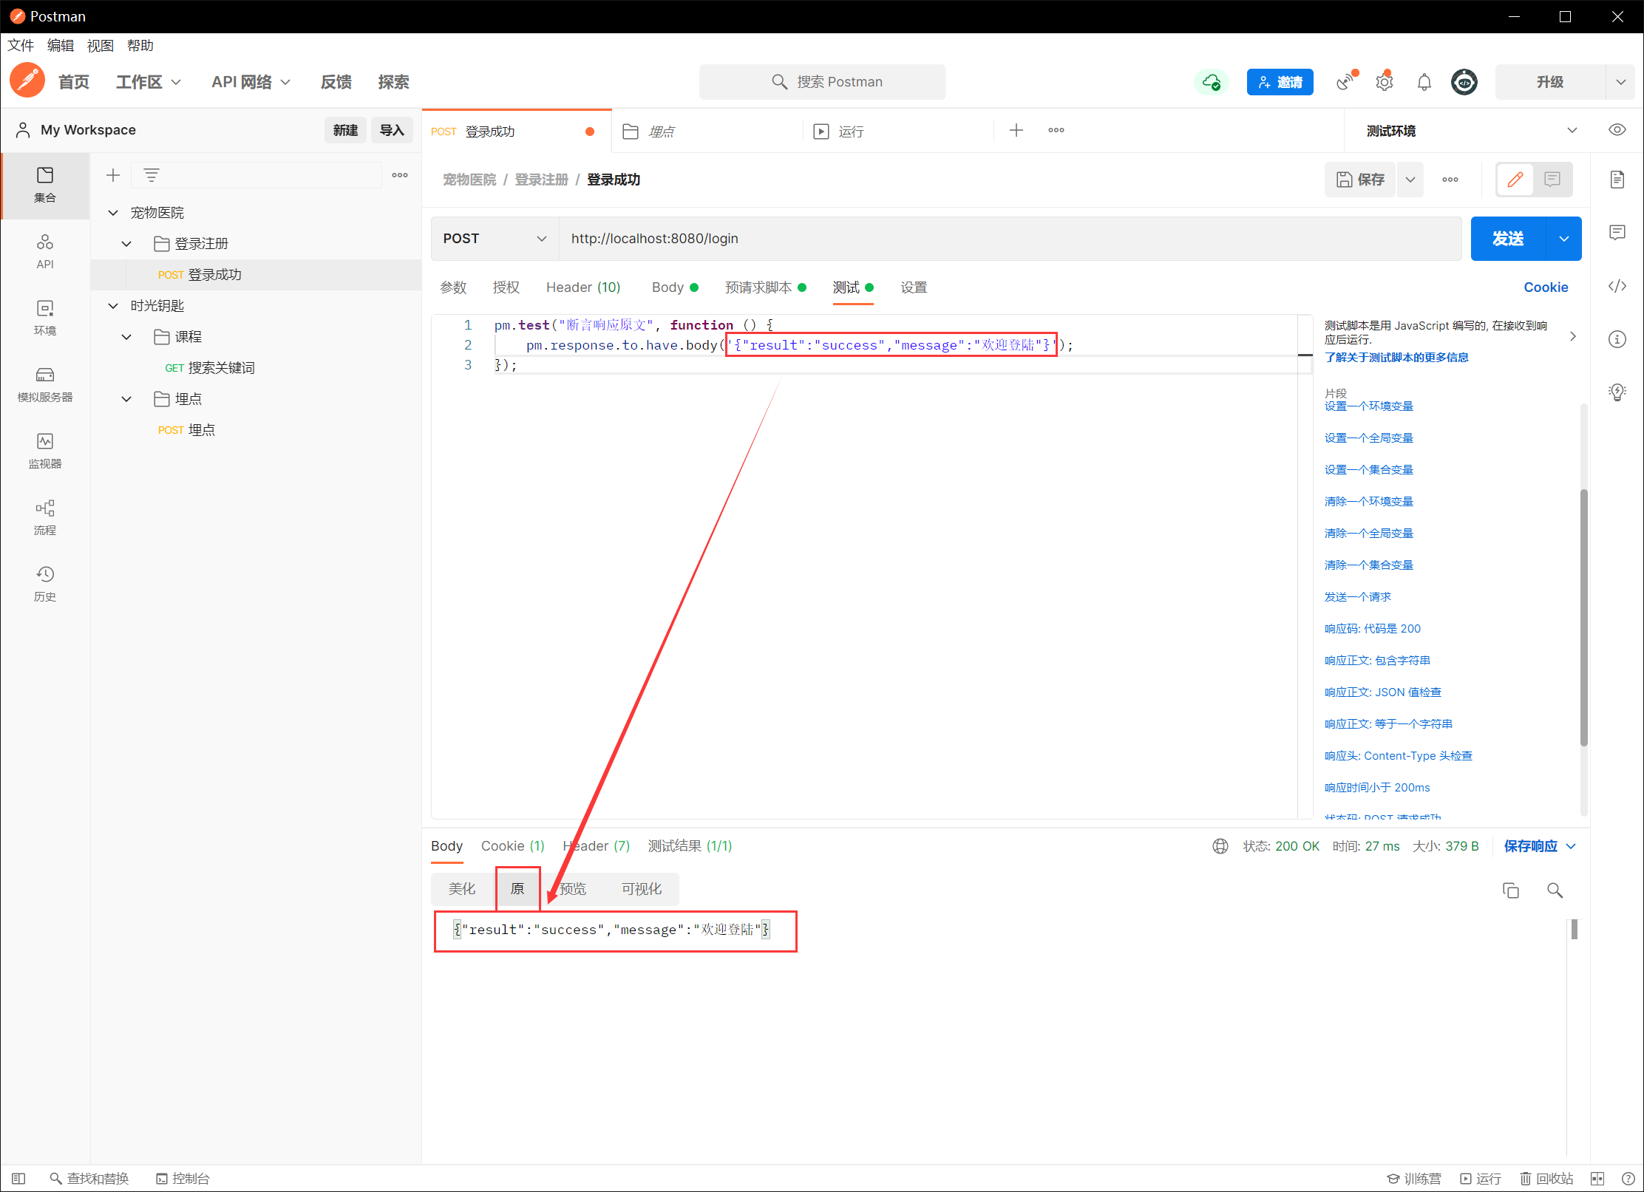The width and height of the screenshot is (1644, 1192).
Task: Toggle the environment quick look eye icon
Action: click(1617, 130)
